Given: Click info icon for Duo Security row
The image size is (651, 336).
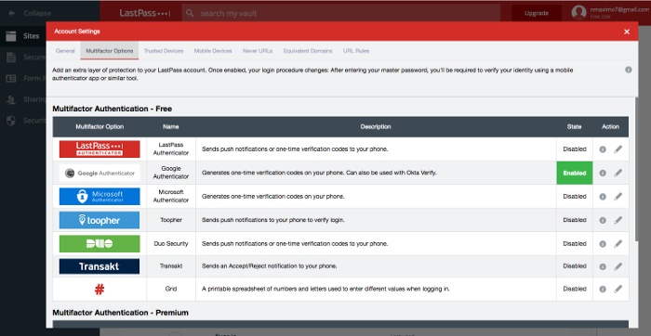Looking at the screenshot, I should [603, 243].
